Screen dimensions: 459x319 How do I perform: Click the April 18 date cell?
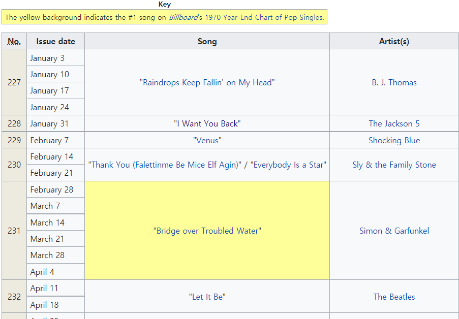coord(55,305)
